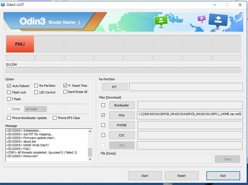Viewport: 248px width, 185px height.
Task: Click the red FAIL! status box
Action: point(20,44)
